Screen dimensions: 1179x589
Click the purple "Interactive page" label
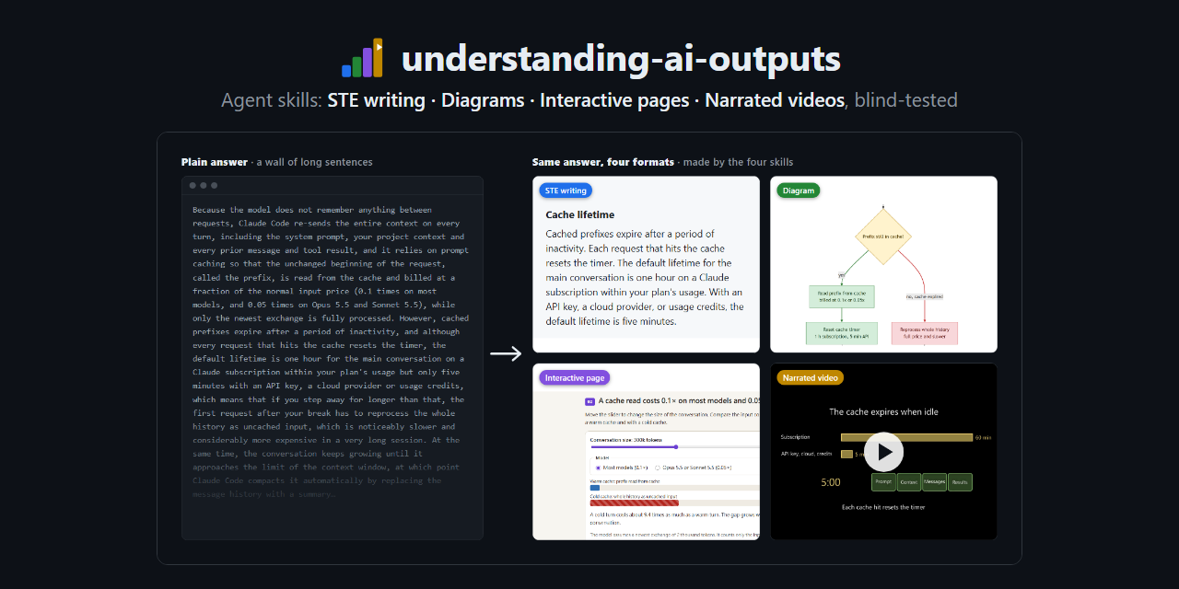click(x=575, y=377)
